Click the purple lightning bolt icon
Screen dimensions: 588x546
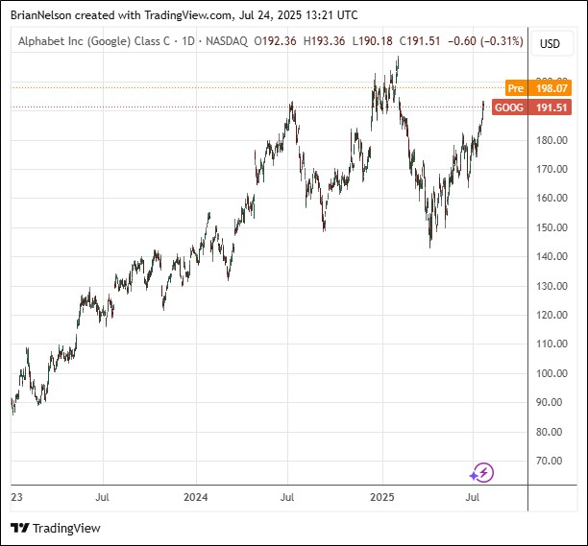(x=482, y=473)
